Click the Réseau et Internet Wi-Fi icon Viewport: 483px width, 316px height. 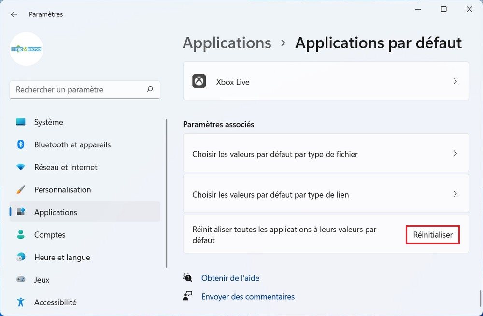click(21, 167)
